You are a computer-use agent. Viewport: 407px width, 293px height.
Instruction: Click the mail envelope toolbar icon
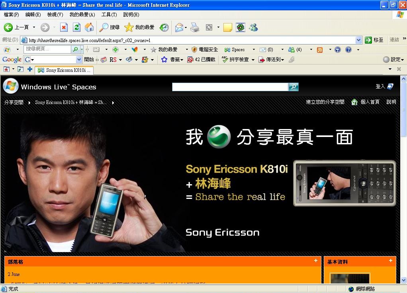(x=179, y=27)
